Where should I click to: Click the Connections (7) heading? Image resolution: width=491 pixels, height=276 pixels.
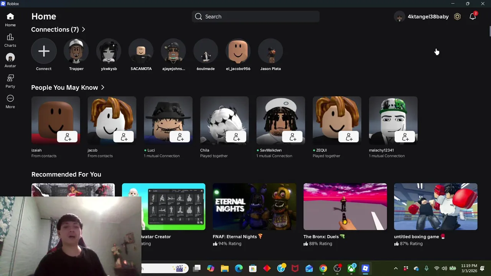pos(55,30)
